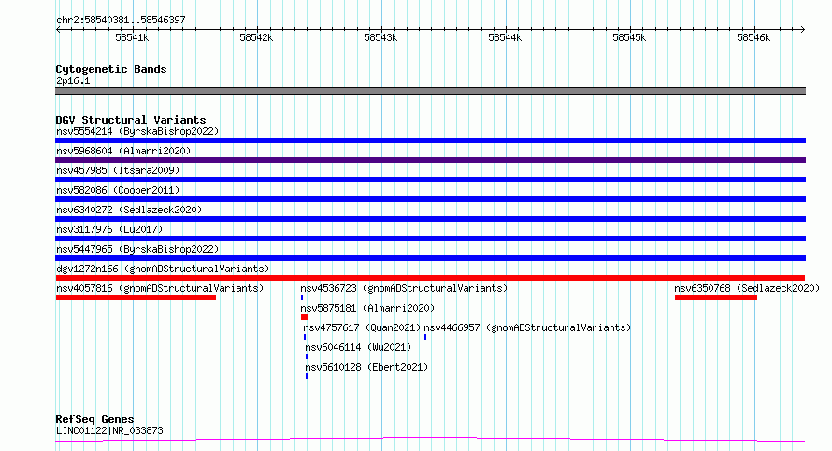Click the nsv5554214 (ByrskaBishop2022) variant label
This screenshot has height=451, width=832.
click(137, 131)
